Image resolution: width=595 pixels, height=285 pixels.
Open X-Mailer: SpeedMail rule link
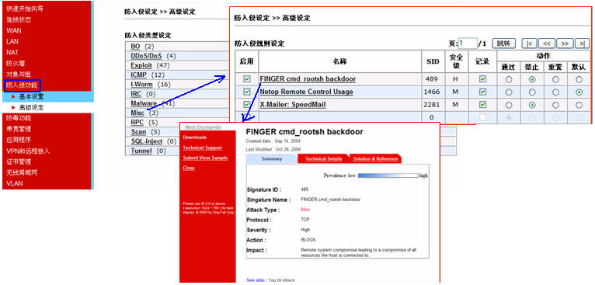click(293, 104)
